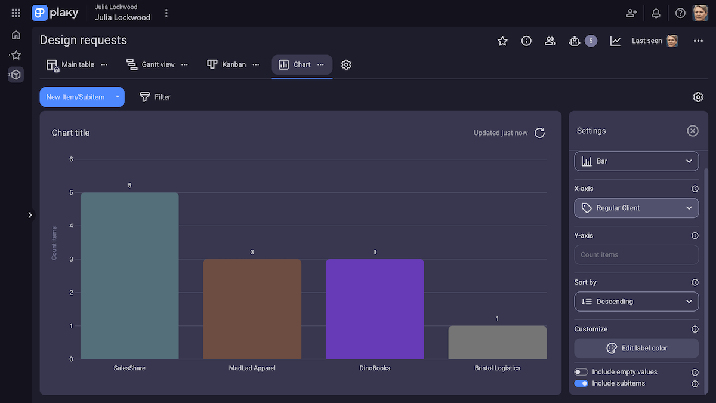This screenshot has height=403, width=716.
Task: Open the Gantt view
Action: tap(157, 64)
